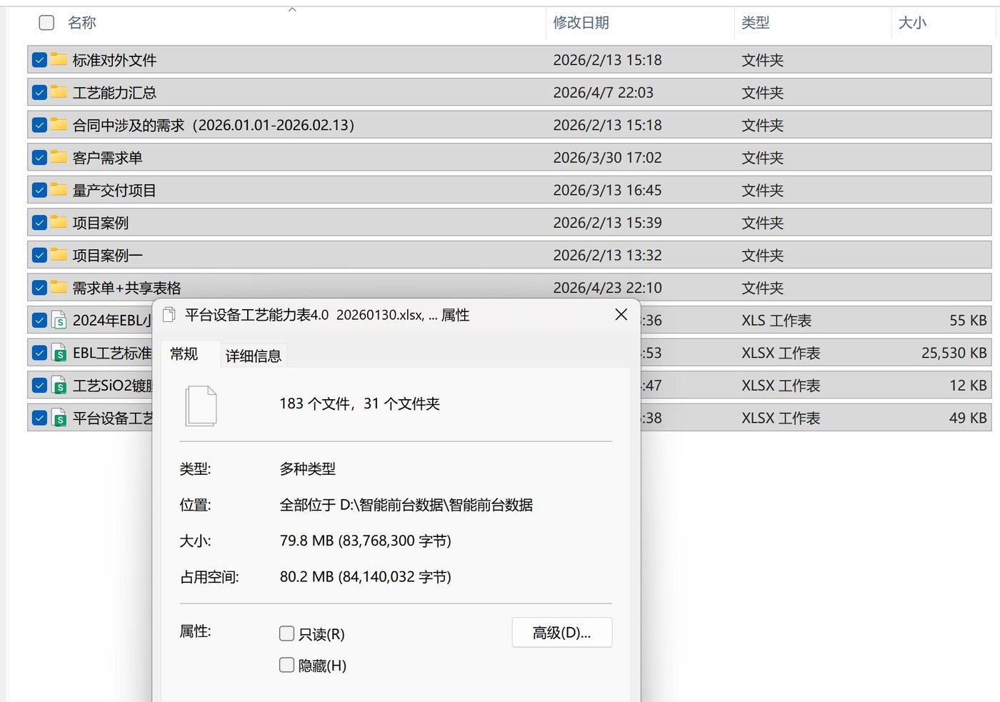Click the date 2026/3/30 17:02
The image size is (1000, 702).
[607, 157]
